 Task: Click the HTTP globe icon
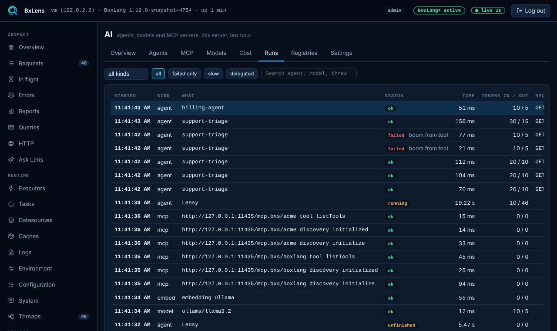tap(11, 143)
